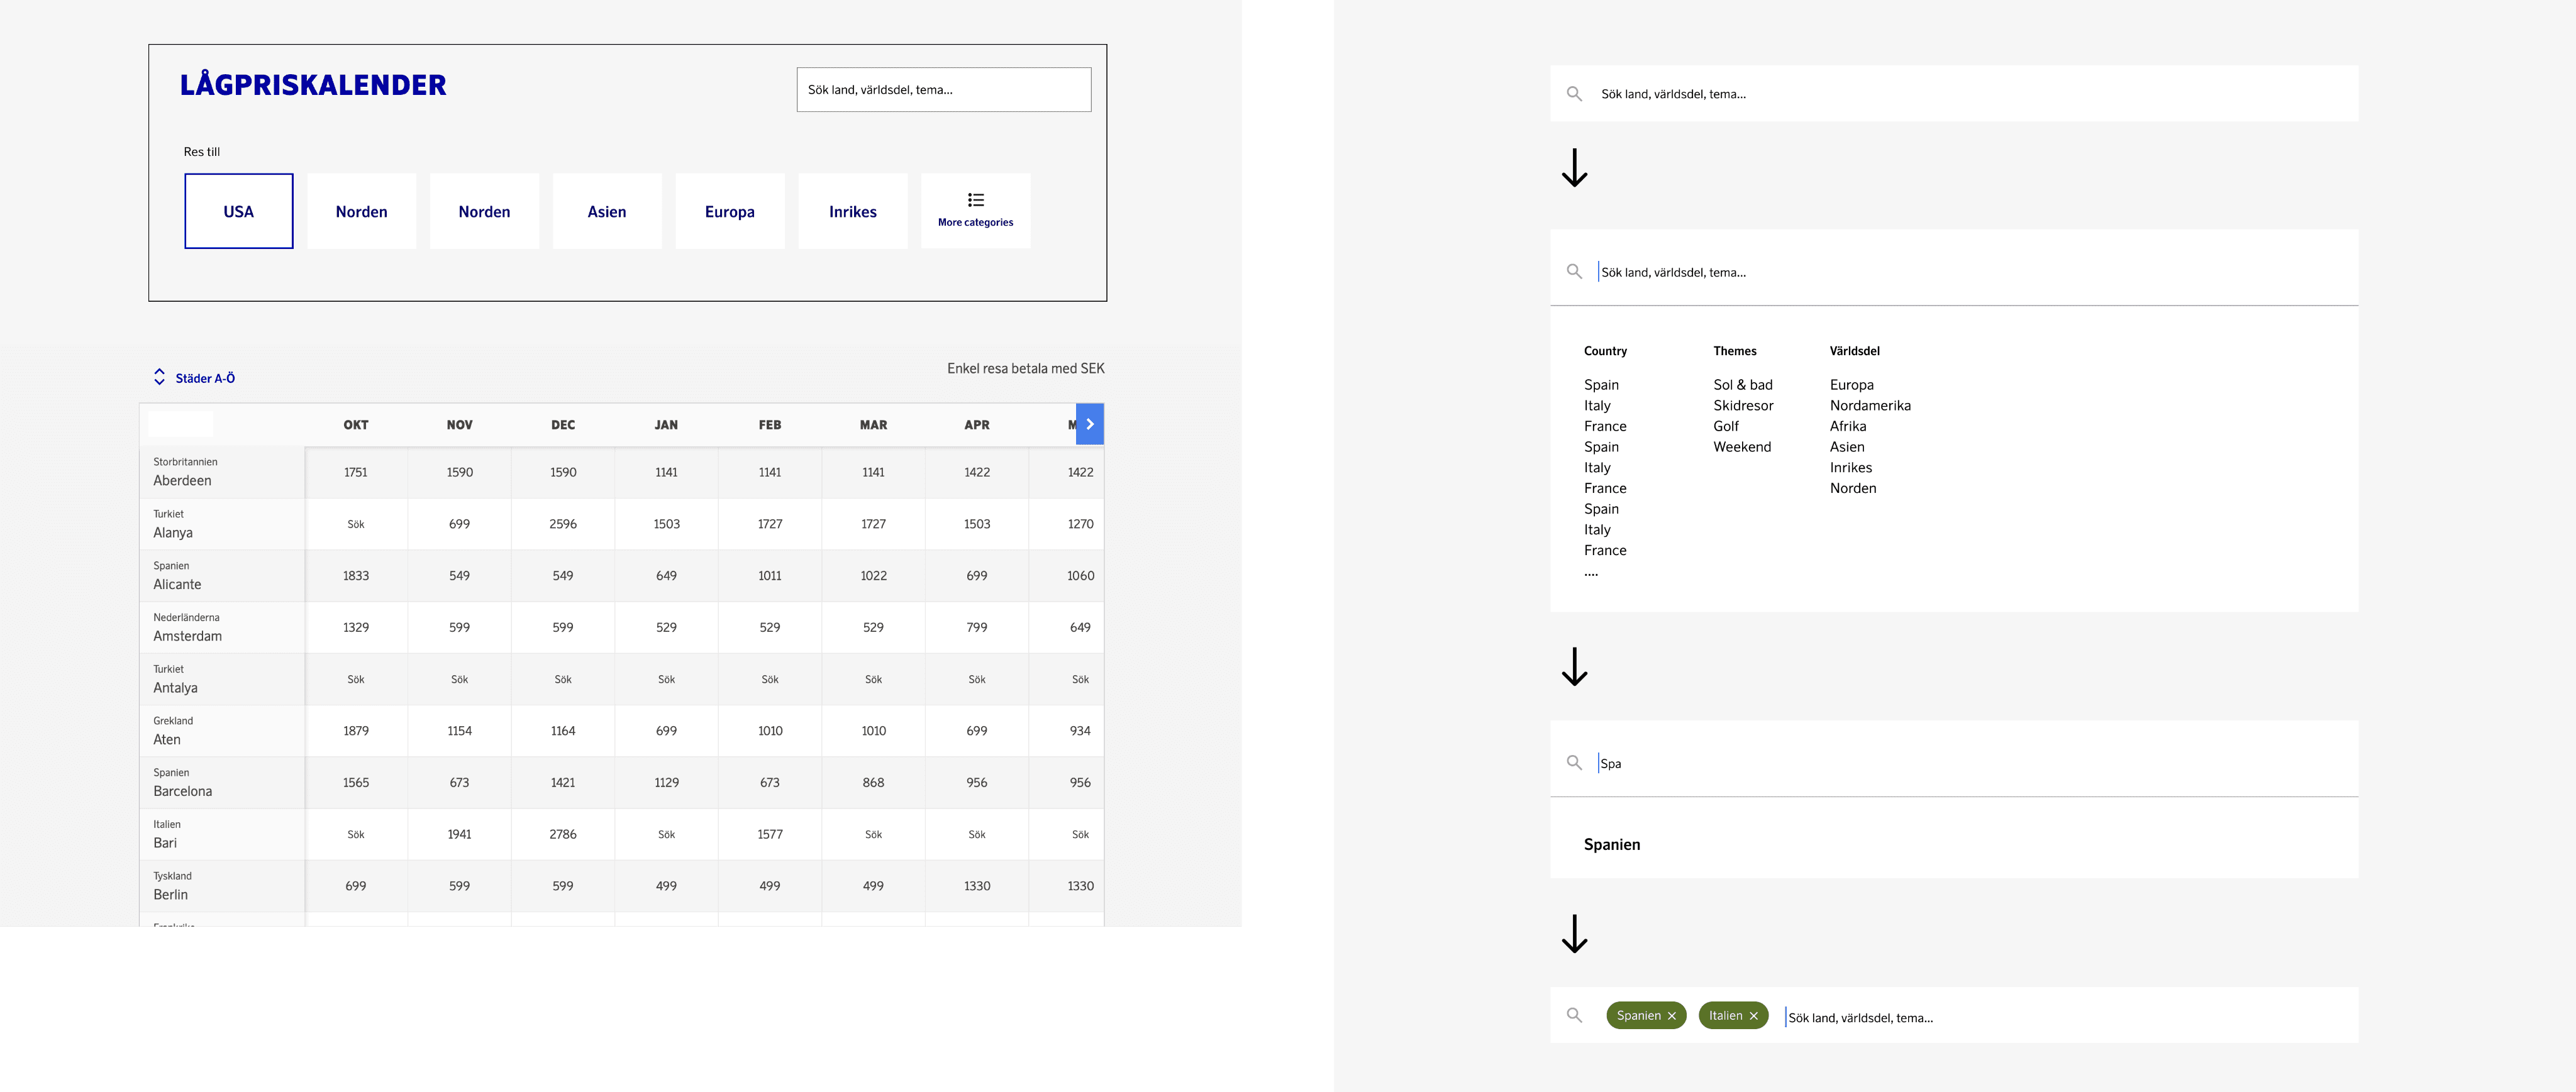Select Skidresor theme from suggestions

coord(1742,405)
